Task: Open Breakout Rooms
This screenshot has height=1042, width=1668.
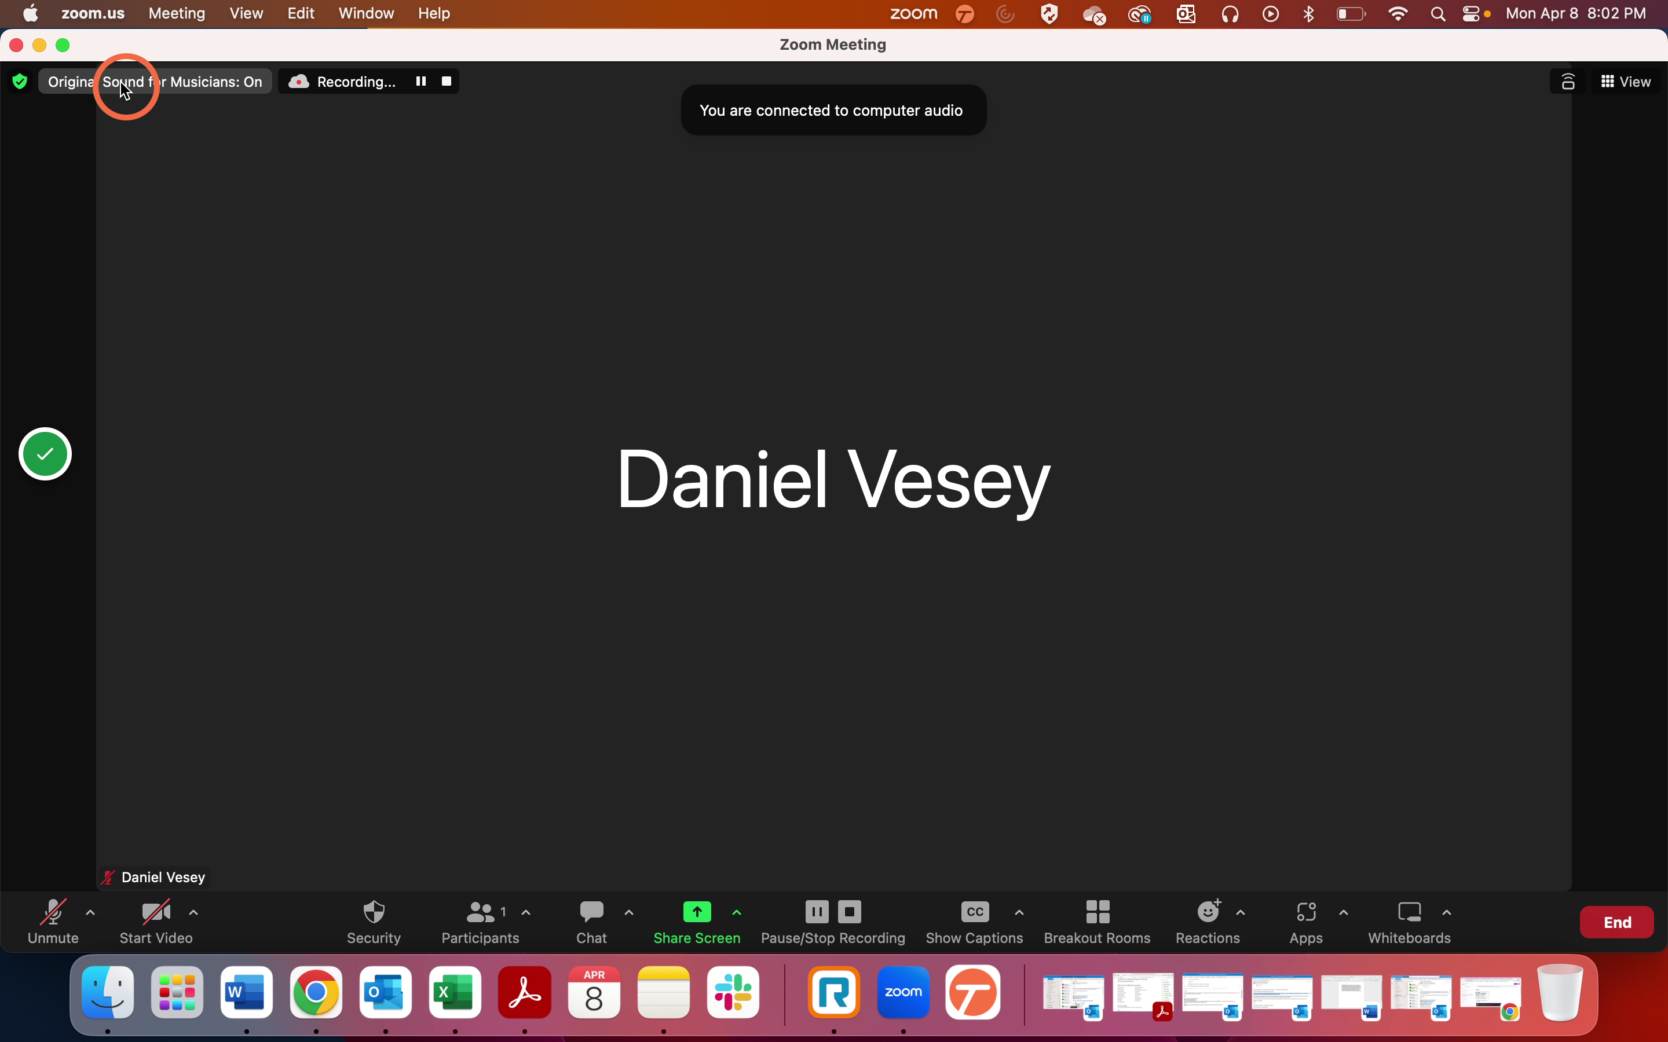Action: [x=1098, y=922]
